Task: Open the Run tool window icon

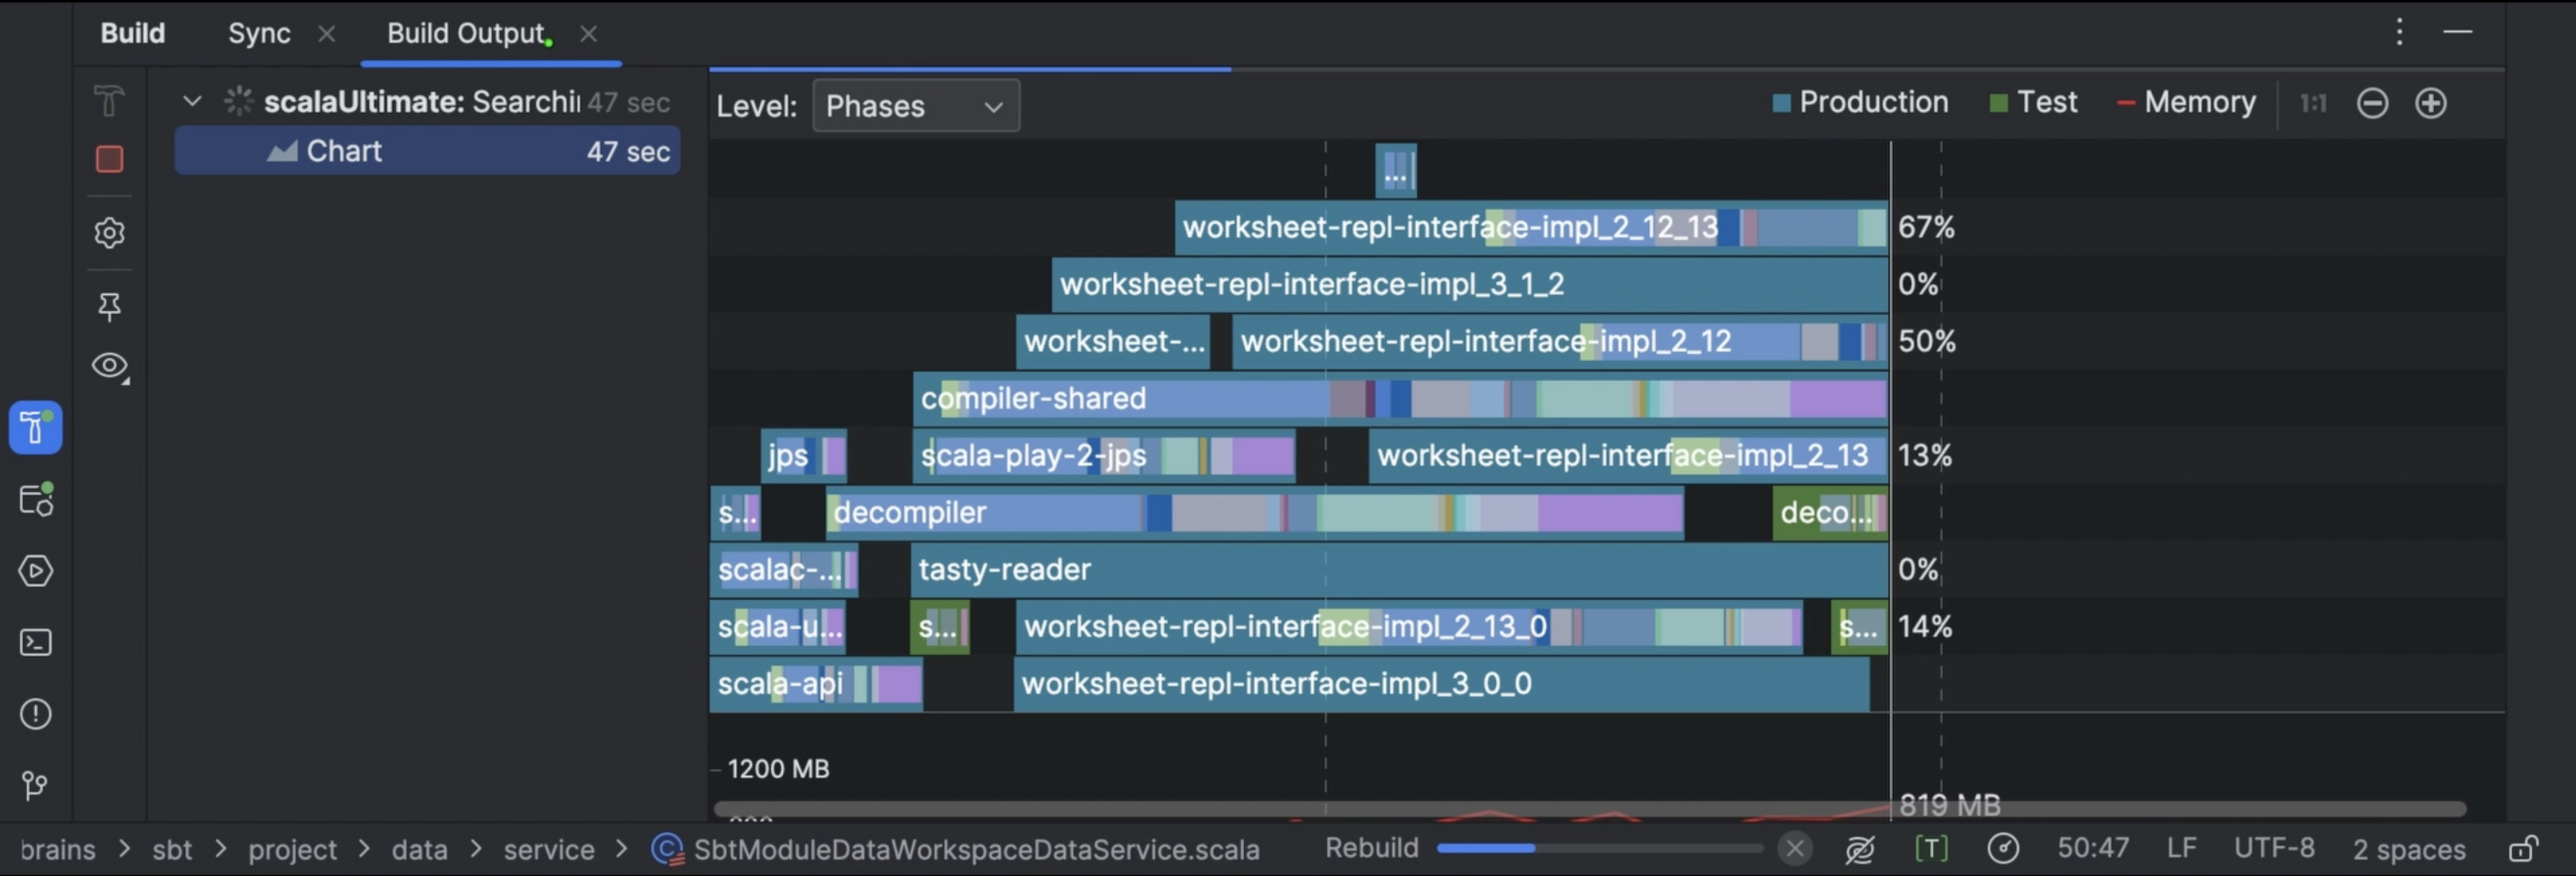Action: pos(36,571)
